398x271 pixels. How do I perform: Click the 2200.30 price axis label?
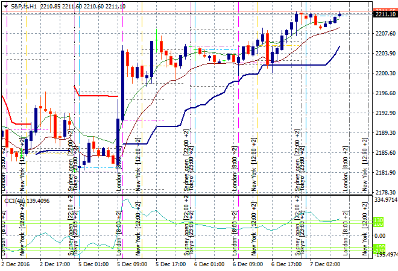click(x=384, y=73)
